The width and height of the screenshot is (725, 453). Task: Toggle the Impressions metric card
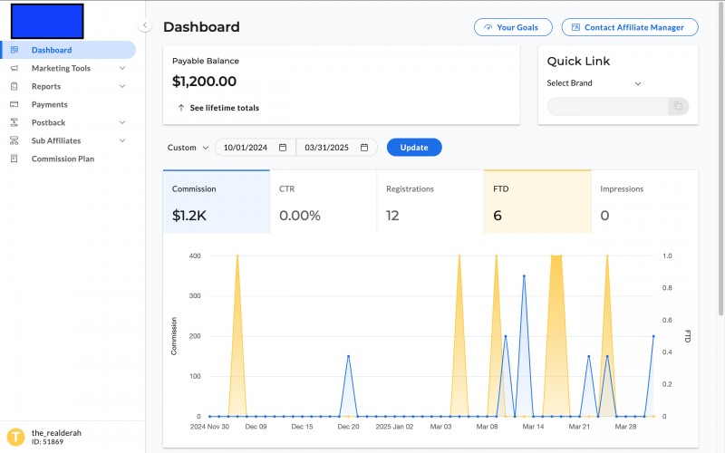click(x=643, y=202)
